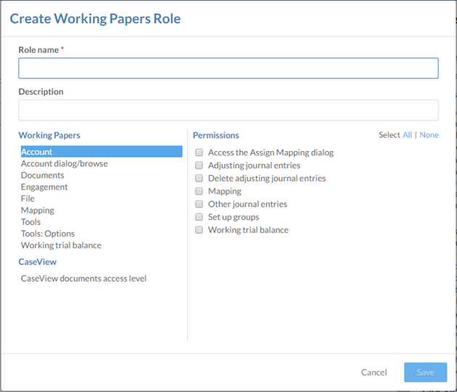Click the None link to deselect permissions
This screenshot has width=457, height=392.
(429, 135)
